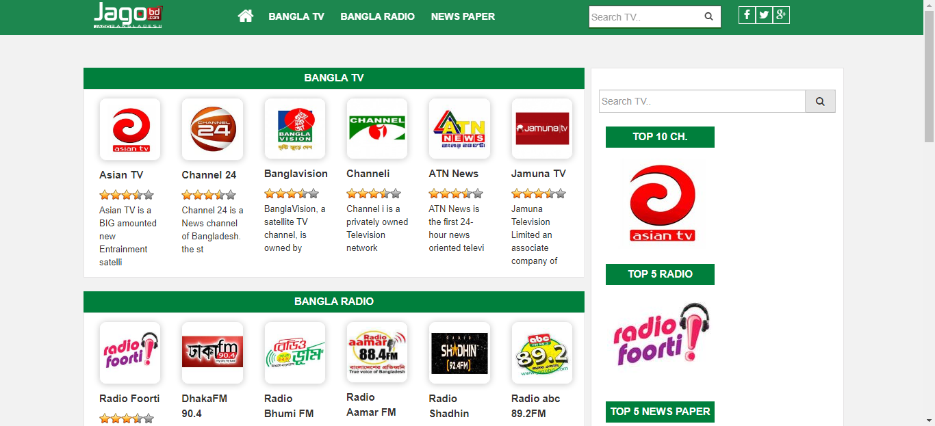This screenshot has width=935, height=426.
Task: Go to the home icon in navbar
Action: coord(246,16)
